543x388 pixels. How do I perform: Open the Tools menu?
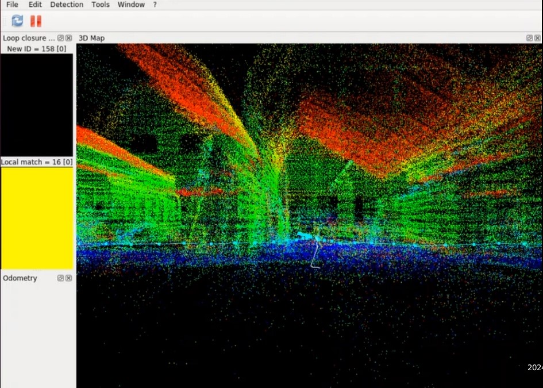(x=101, y=5)
